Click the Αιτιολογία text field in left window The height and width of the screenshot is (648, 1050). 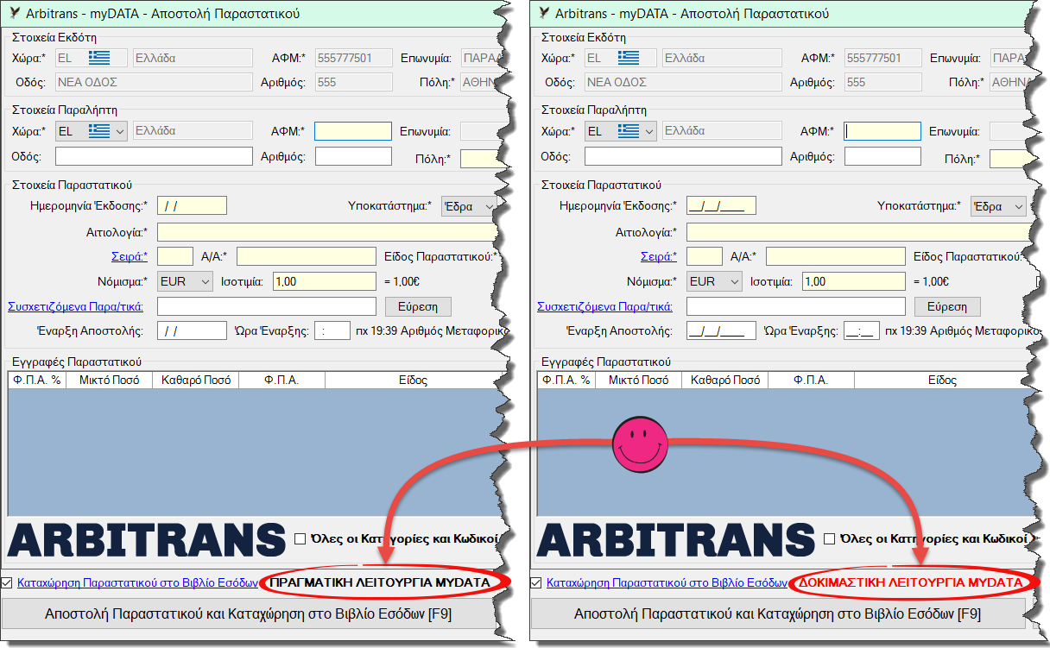coord(328,232)
